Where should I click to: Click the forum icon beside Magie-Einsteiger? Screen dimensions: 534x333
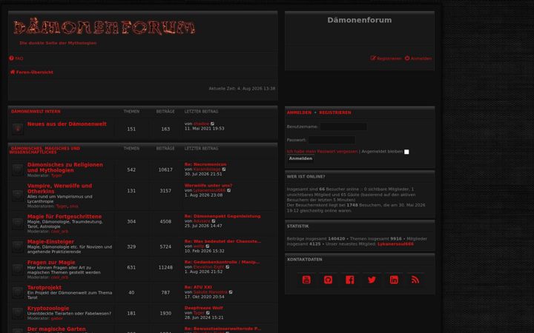[18, 246]
